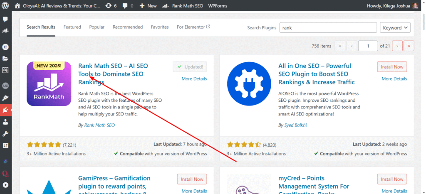Screen dimensions: 426x194
Task: Open the Unlimited Elements sidebar icon
Action: click(x=5, y=86)
